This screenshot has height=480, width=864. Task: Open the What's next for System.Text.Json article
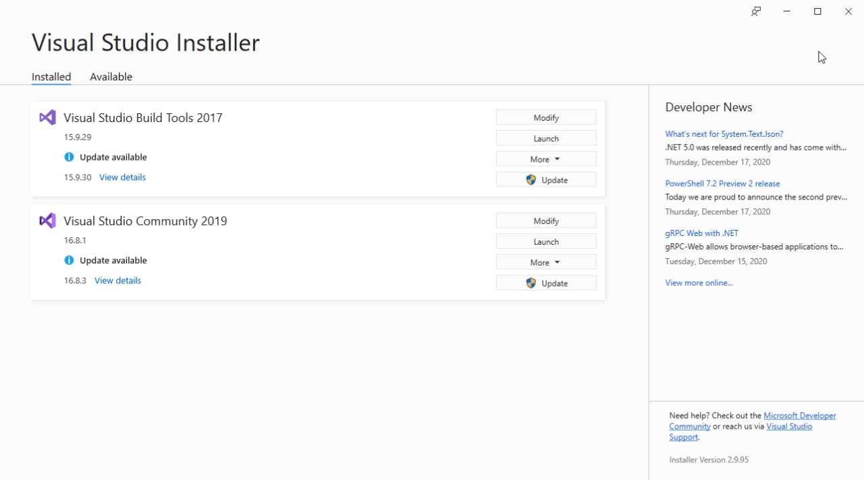pyautogui.click(x=724, y=134)
